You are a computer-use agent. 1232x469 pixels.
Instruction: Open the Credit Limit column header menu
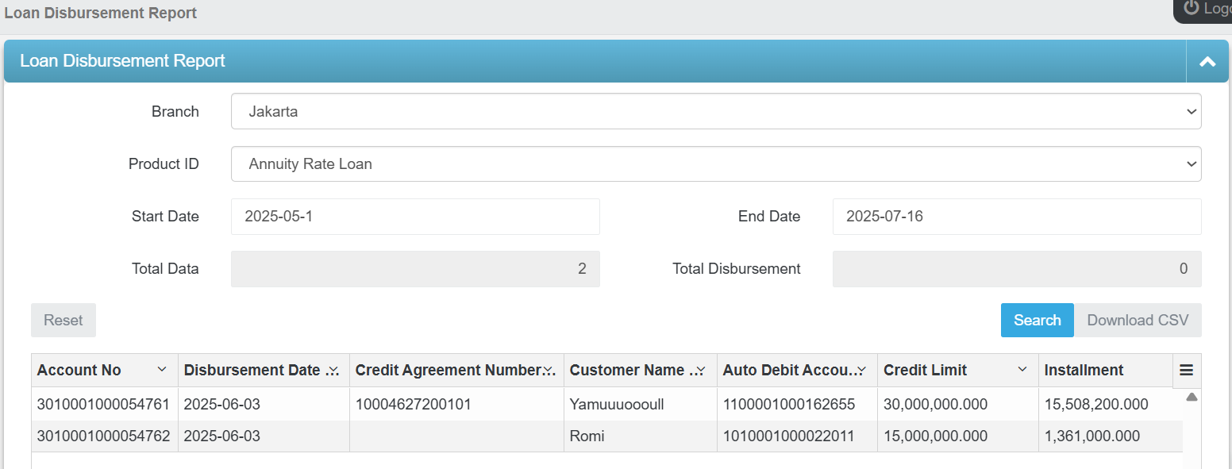coord(1022,370)
